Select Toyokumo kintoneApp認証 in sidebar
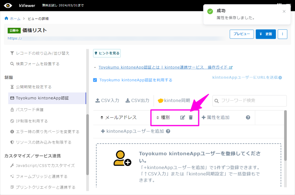Image resolution: width=295 pixels, height=195 pixels. click(x=47, y=98)
